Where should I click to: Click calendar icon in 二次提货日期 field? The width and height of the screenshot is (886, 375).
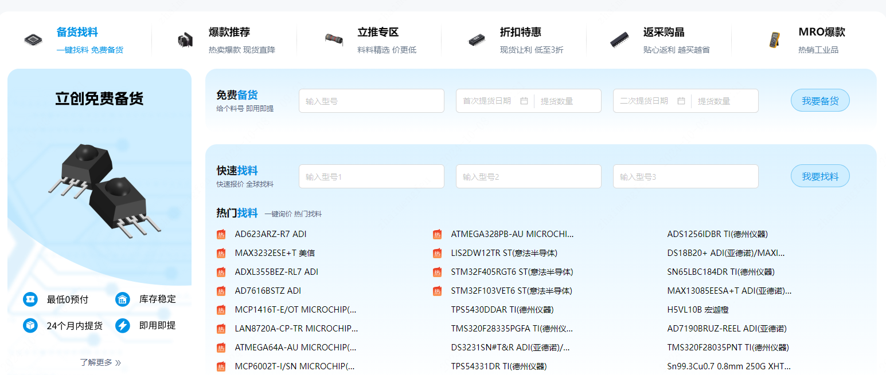pos(681,101)
